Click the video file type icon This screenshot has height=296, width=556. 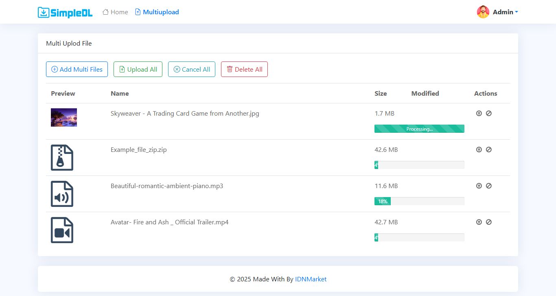[62, 230]
